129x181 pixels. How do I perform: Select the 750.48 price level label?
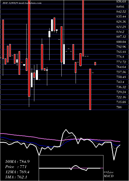click(x=121, y=77)
